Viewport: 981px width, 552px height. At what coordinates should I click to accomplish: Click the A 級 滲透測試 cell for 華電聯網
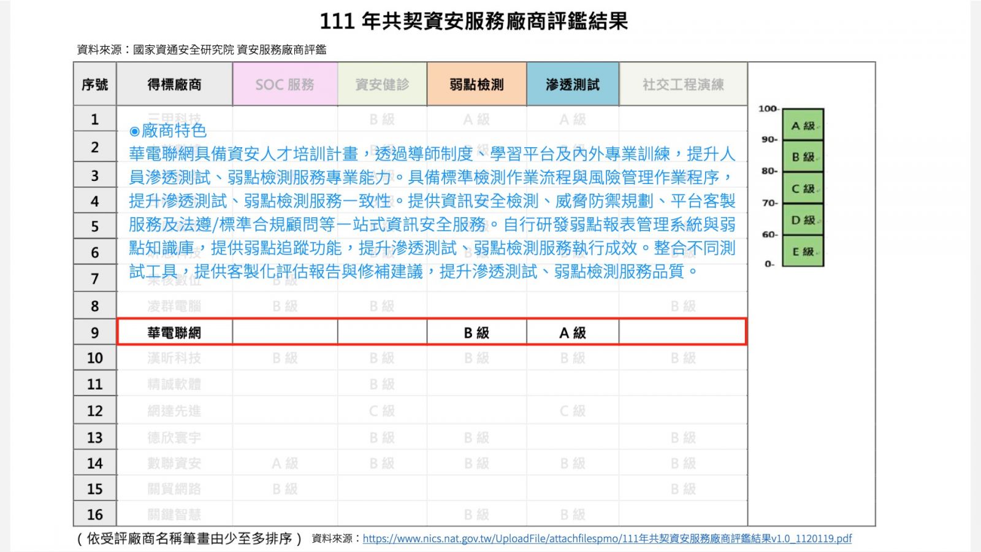573,332
